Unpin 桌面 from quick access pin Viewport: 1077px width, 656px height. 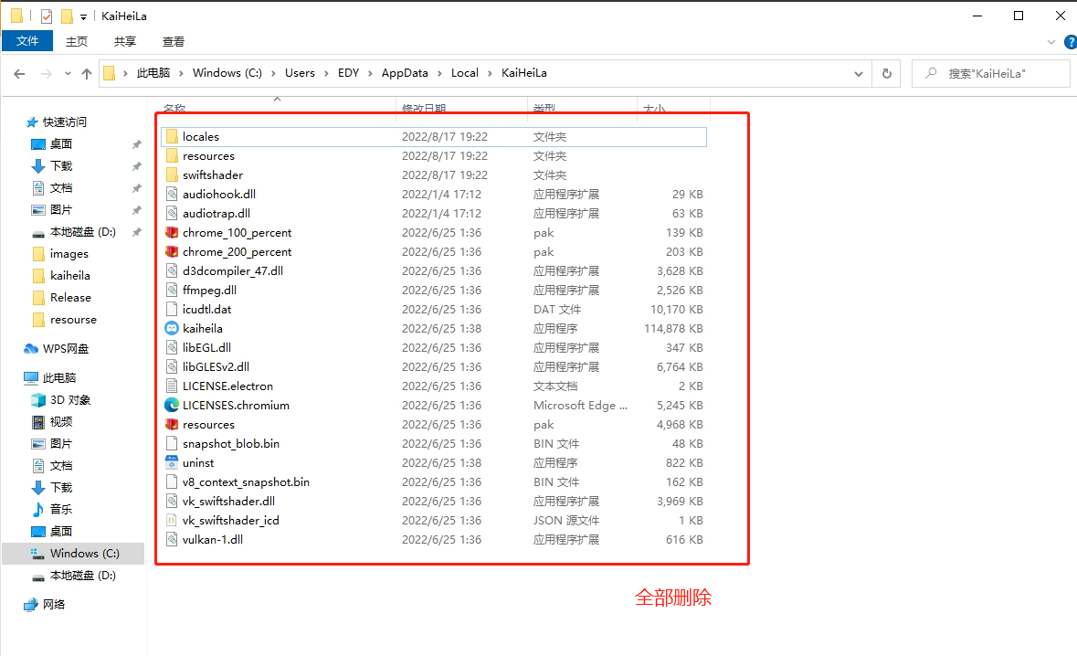[137, 144]
